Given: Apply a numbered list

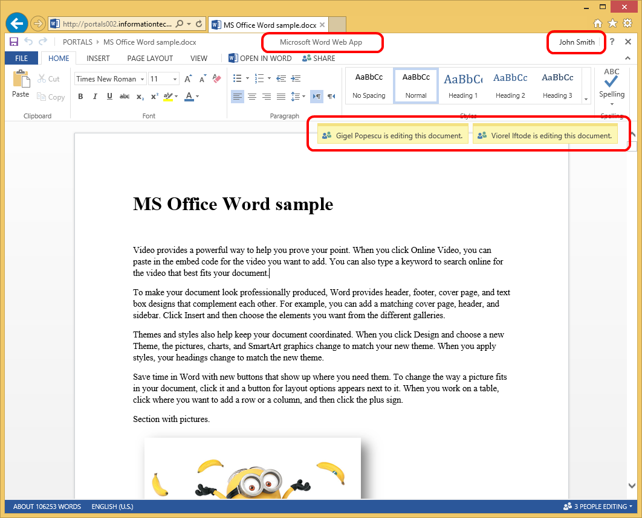Looking at the screenshot, I should tap(259, 78).
